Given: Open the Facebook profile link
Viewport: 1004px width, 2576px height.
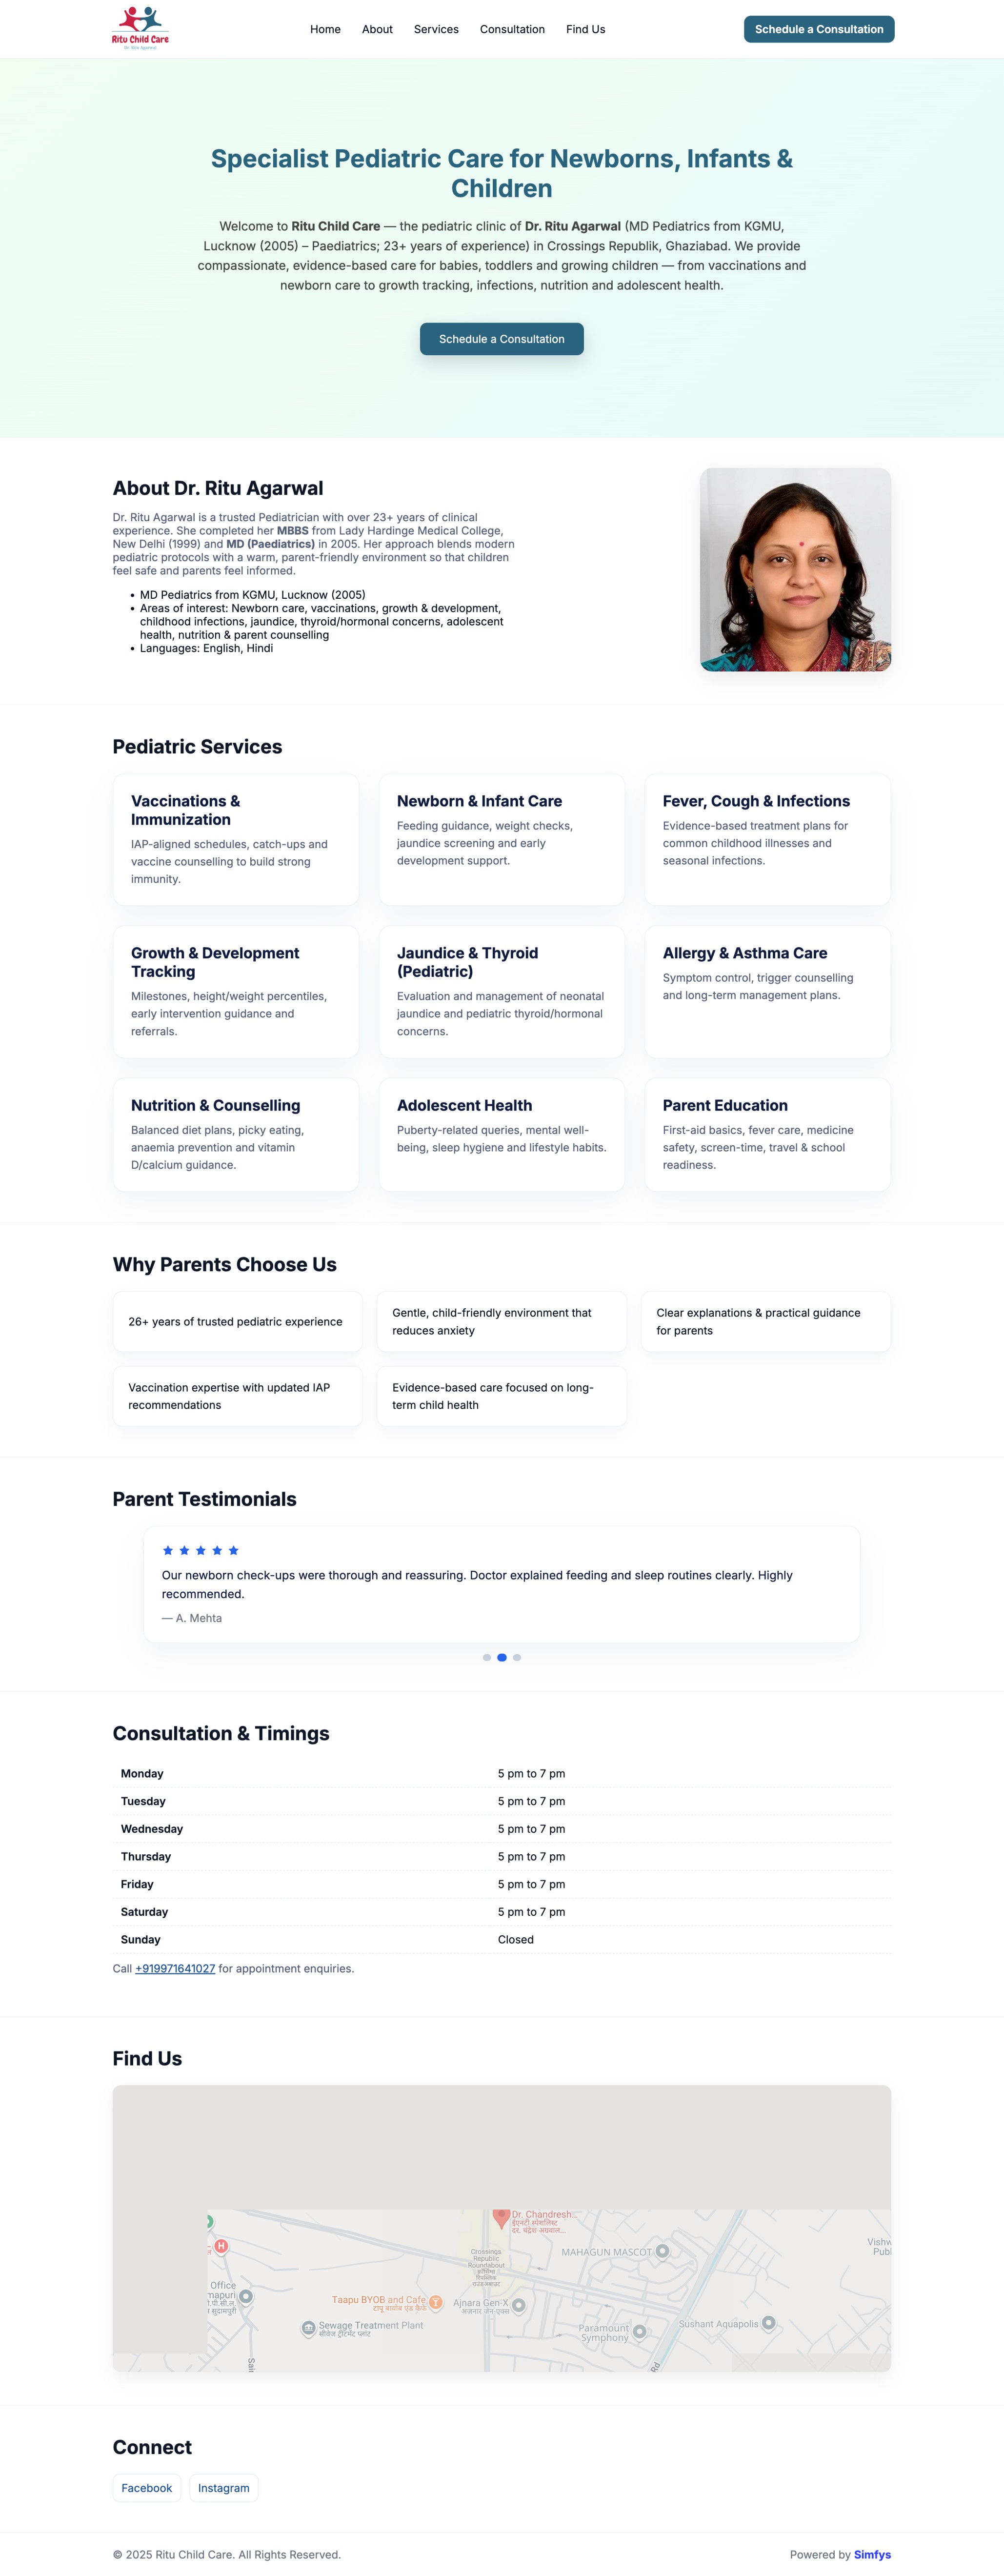Looking at the screenshot, I should click(147, 2488).
